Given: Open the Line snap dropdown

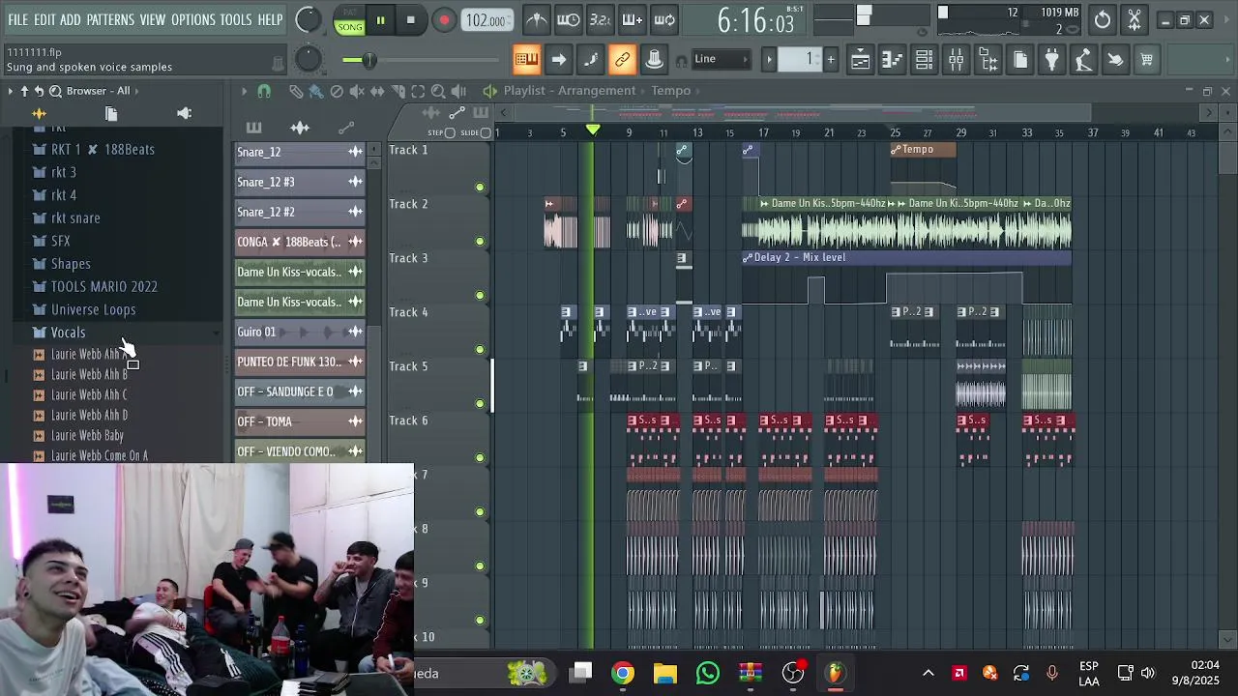Looking at the screenshot, I should (722, 59).
